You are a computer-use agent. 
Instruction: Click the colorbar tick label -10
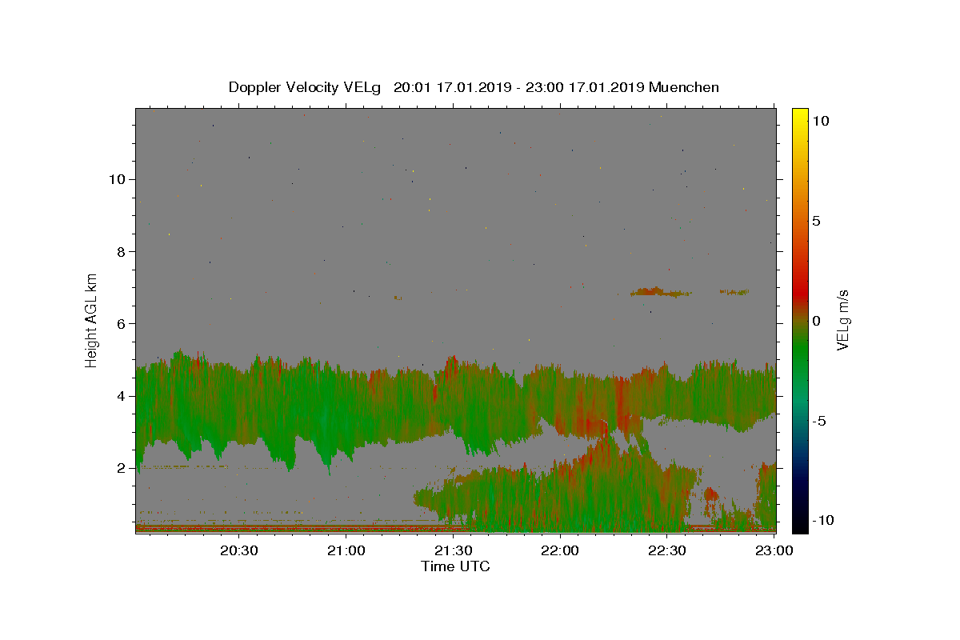point(822,520)
